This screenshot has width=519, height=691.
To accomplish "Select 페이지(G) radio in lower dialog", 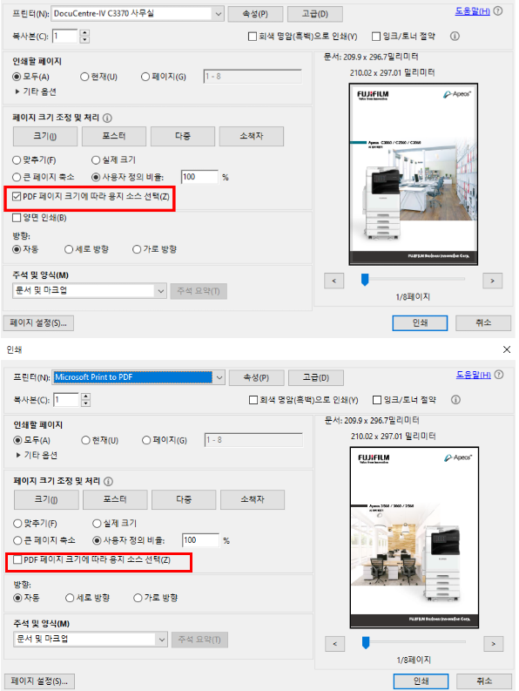I will coord(146,440).
